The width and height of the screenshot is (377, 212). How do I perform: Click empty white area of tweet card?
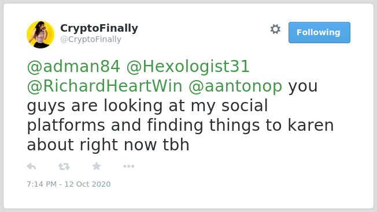tap(264, 172)
